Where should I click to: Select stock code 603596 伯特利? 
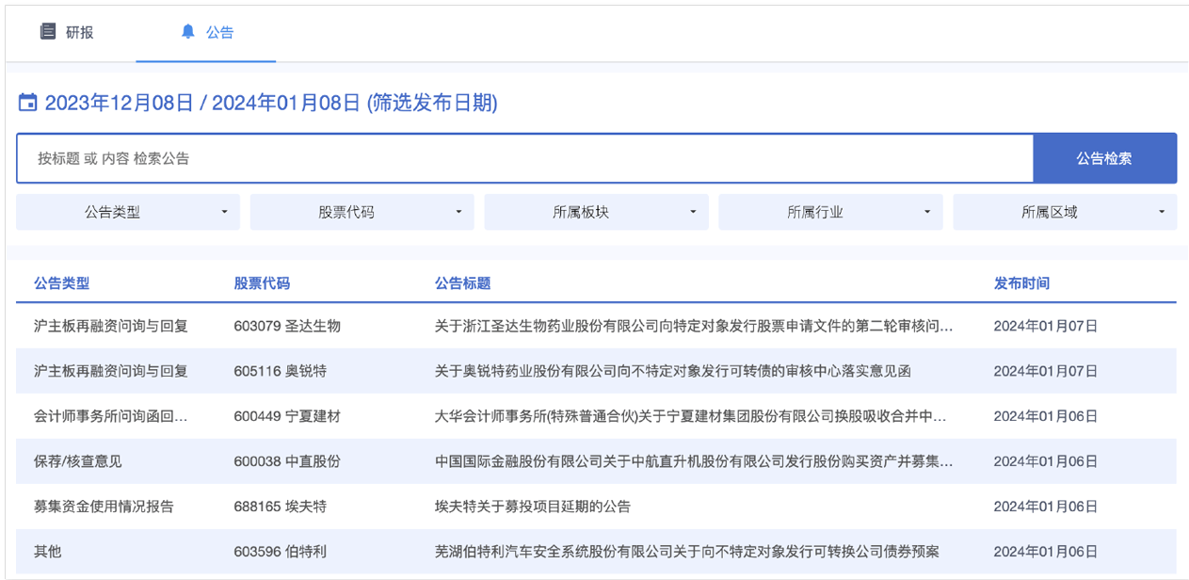[281, 552]
